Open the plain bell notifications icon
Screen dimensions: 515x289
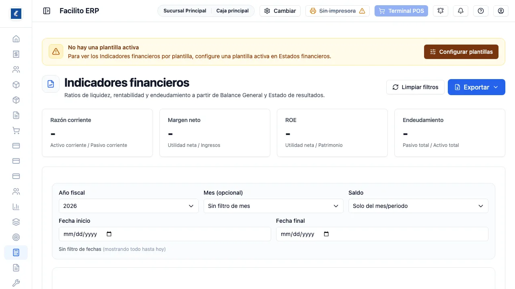461,11
